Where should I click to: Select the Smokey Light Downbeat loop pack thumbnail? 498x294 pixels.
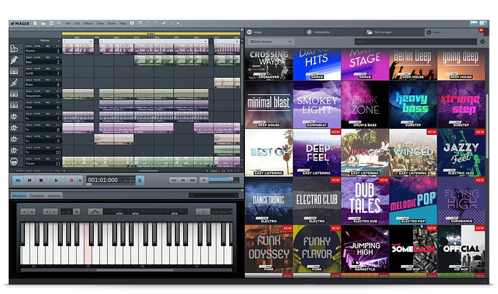coord(317,106)
